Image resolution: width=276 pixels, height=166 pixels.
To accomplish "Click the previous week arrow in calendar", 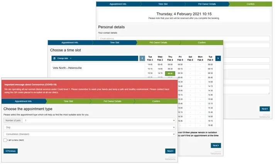I will (x=142, y=58).
